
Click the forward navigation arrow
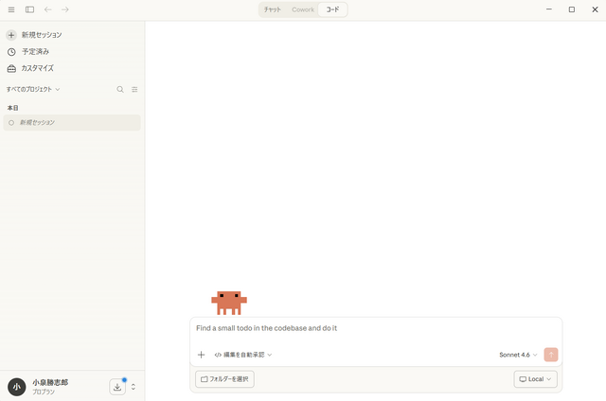click(65, 9)
